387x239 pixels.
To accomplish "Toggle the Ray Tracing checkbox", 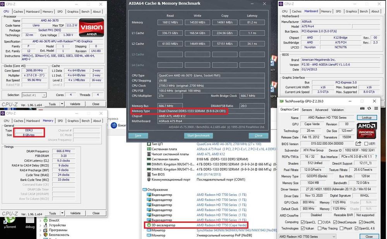I will (319, 229).
